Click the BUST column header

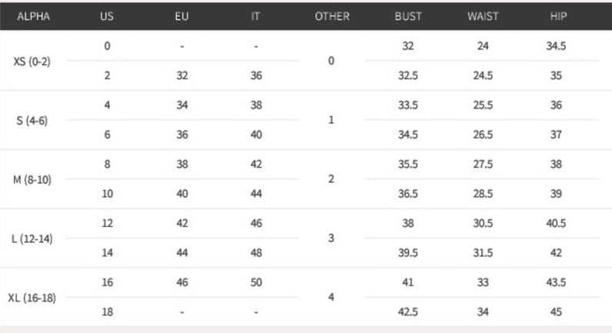click(x=408, y=16)
